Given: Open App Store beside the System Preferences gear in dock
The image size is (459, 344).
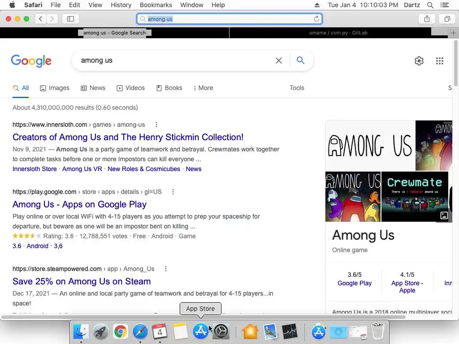Looking at the screenshot, I should 200,331.
